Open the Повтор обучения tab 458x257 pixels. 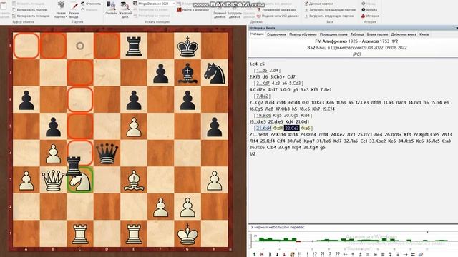(x=303, y=34)
